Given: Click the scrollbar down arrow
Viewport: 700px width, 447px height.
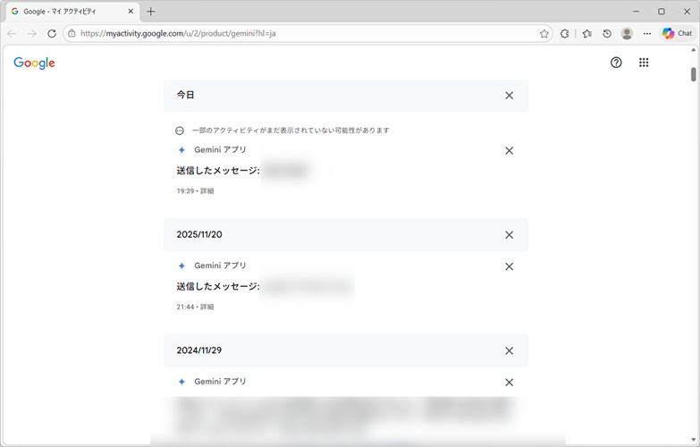Looking at the screenshot, I should pyautogui.click(x=694, y=441).
